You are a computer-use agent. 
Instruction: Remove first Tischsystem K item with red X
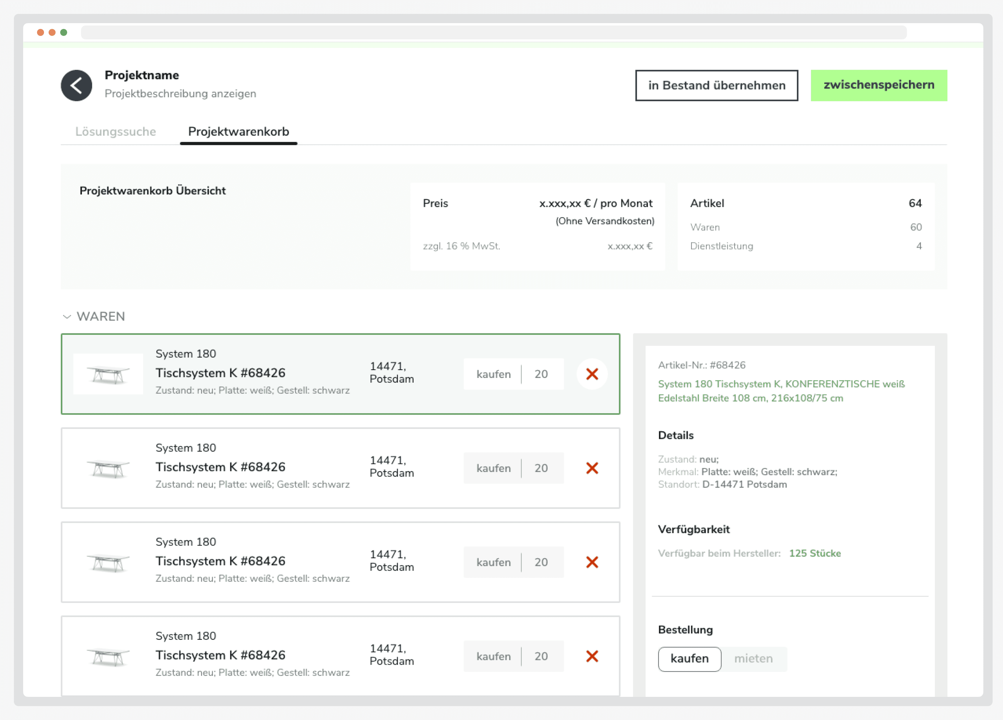(x=592, y=374)
